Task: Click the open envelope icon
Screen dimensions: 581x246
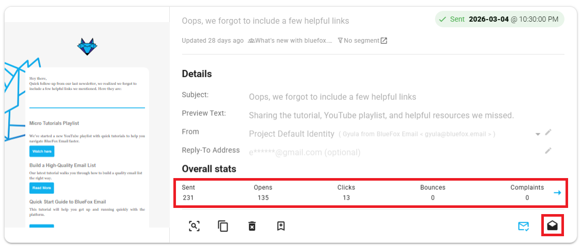Action: pyautogui.click(x=553, y=226)
